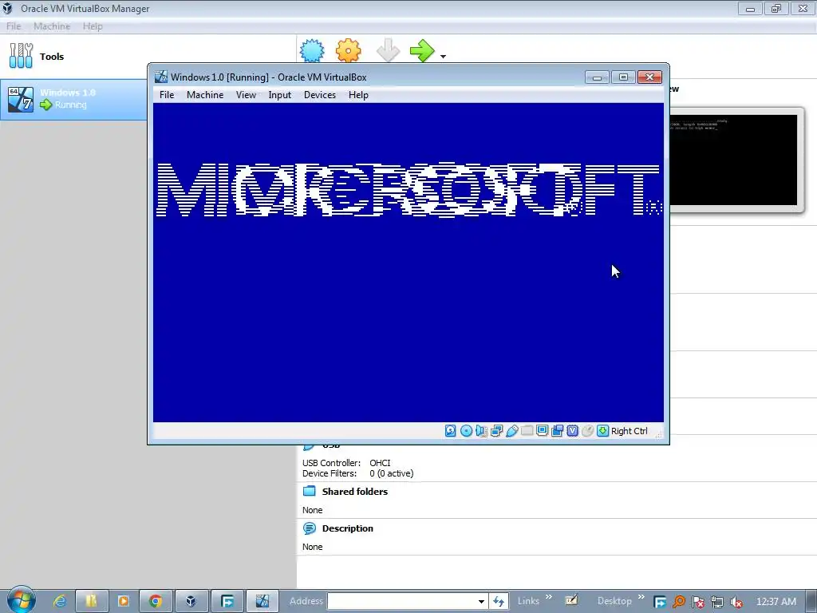
Task: Open machine Settings via orange gear icon
Action: pyautogui.click(x=348, y=50)
